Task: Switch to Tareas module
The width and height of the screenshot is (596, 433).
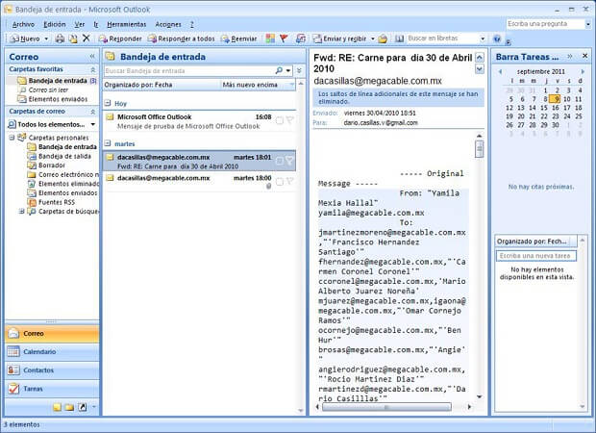Action: (52, 389)
